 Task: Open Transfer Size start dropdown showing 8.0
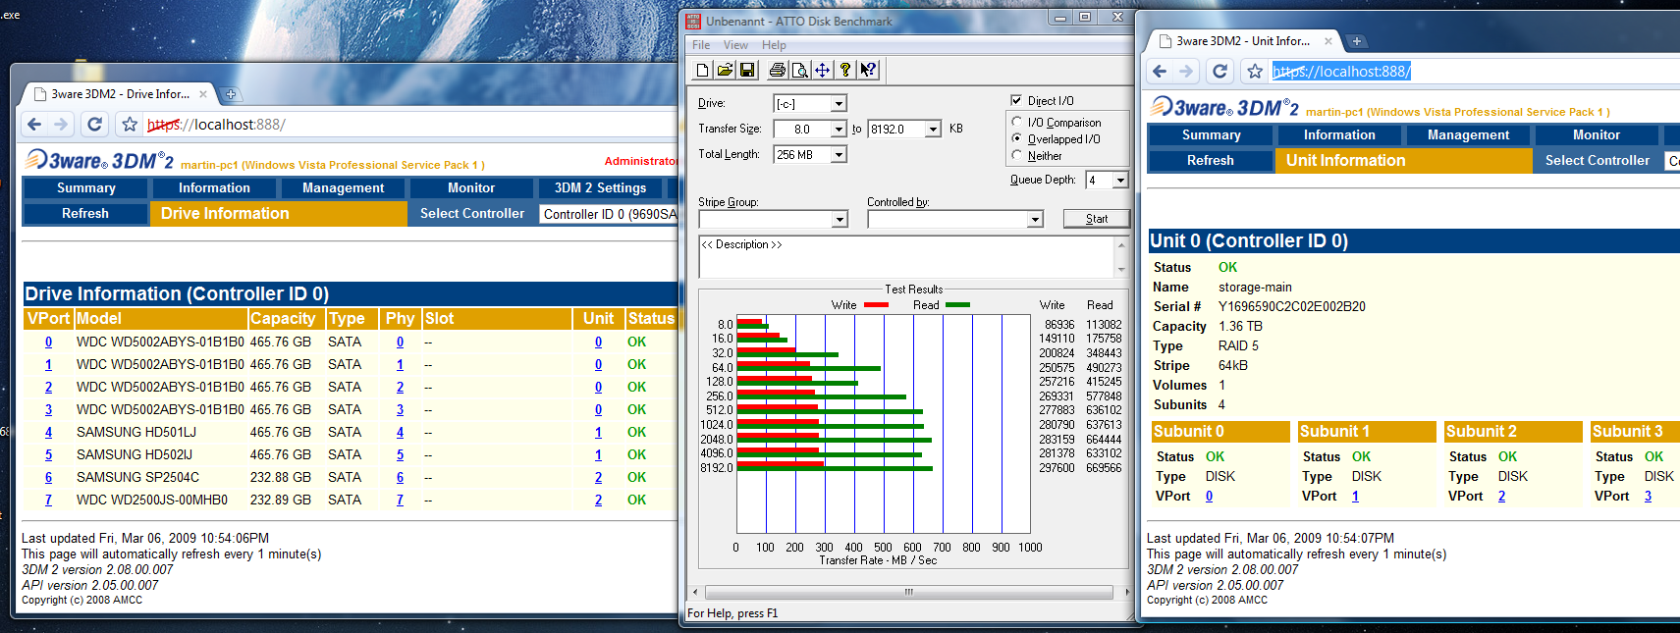839,129
